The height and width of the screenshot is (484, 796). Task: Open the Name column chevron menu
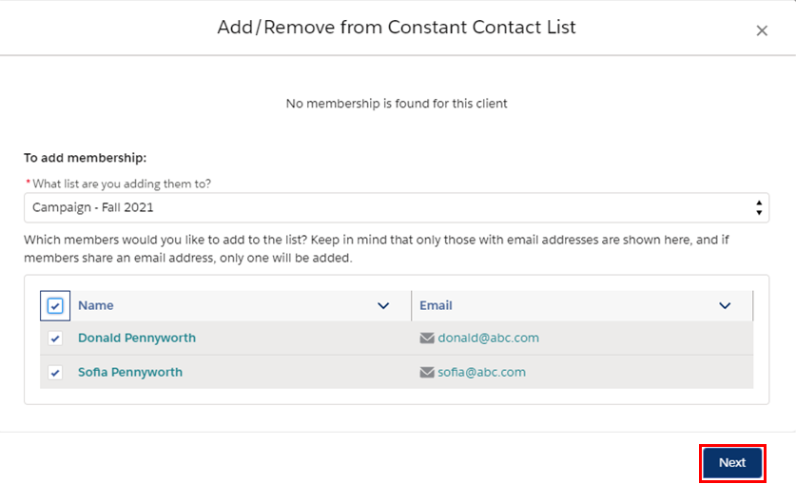point(383,306)
